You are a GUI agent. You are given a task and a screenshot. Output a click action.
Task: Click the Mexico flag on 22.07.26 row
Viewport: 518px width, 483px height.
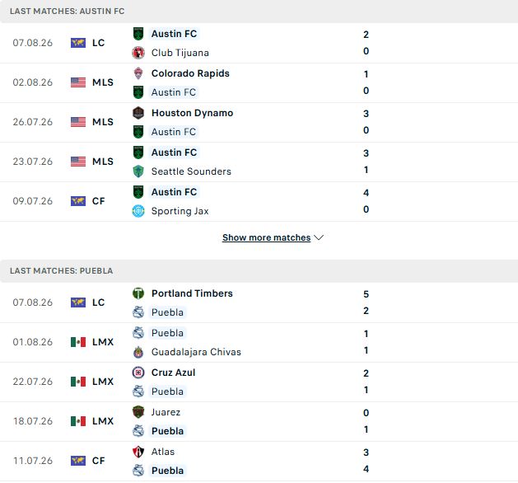[x=78, y=382]
